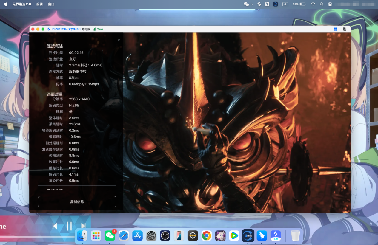Open the 编辑 menu
Viewport: 378px width, 245px height.
click(x=39, y=4)
